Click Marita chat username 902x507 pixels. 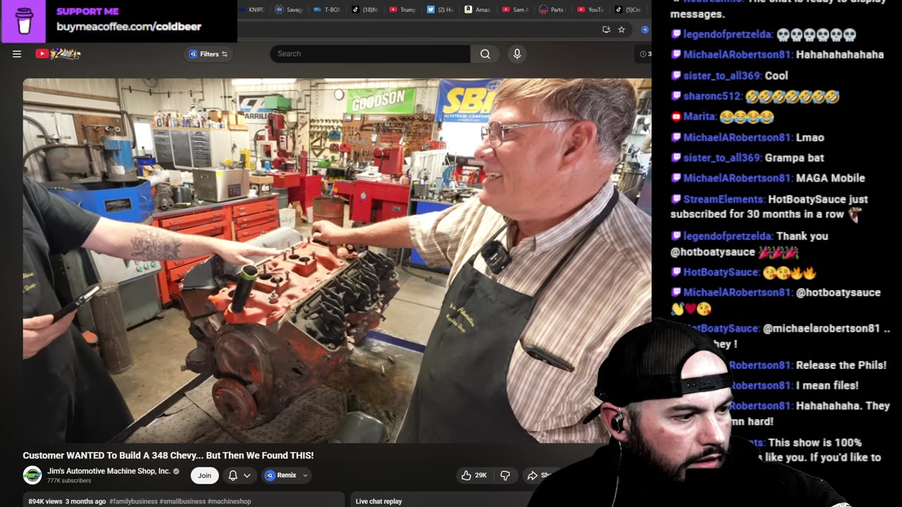pos(699,117)
